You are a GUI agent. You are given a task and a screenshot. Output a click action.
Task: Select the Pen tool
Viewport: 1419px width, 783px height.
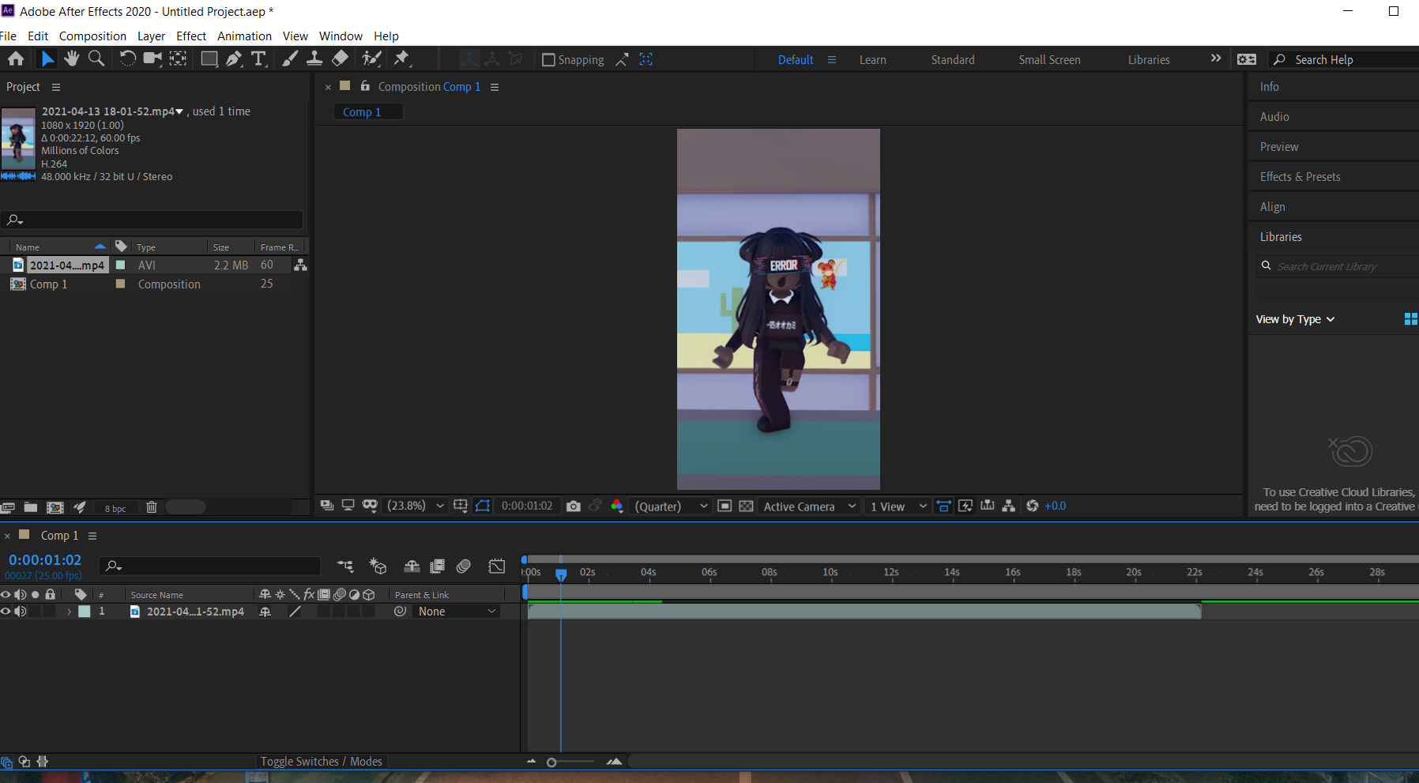pos(233,58)
